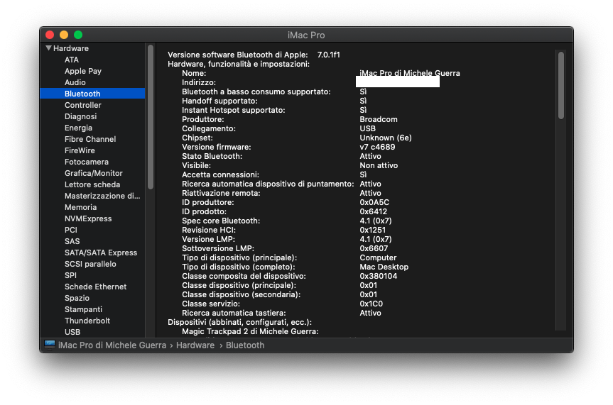Click the sidebar scrollbar thumb

click(151, 117)
